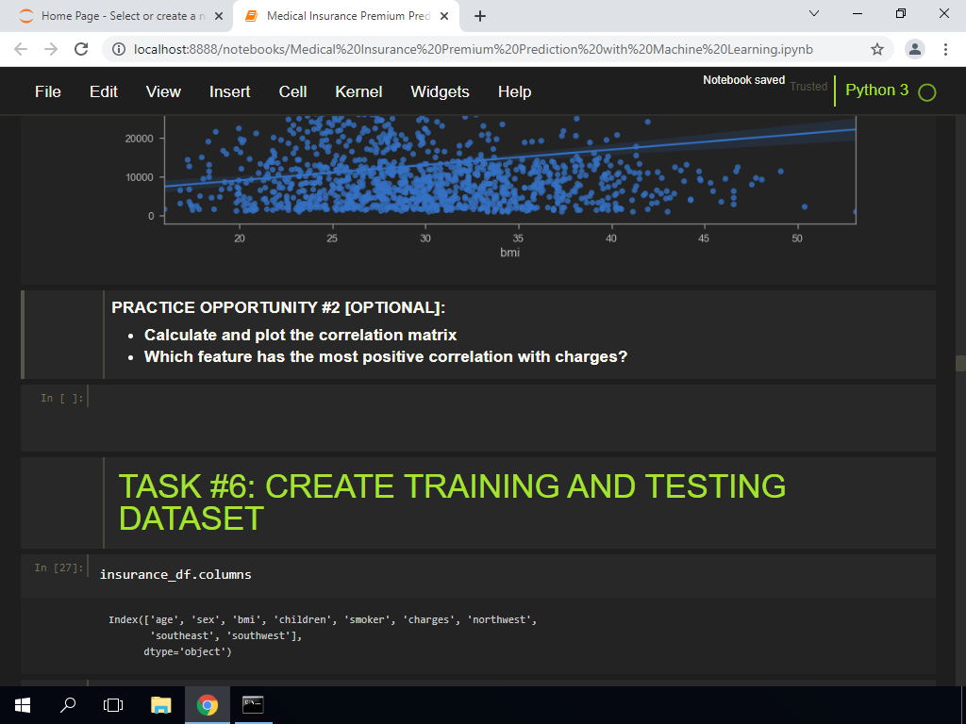Select the Task #6 heading cell
This screenshot has width=966, height=724.
pos(478,502)
